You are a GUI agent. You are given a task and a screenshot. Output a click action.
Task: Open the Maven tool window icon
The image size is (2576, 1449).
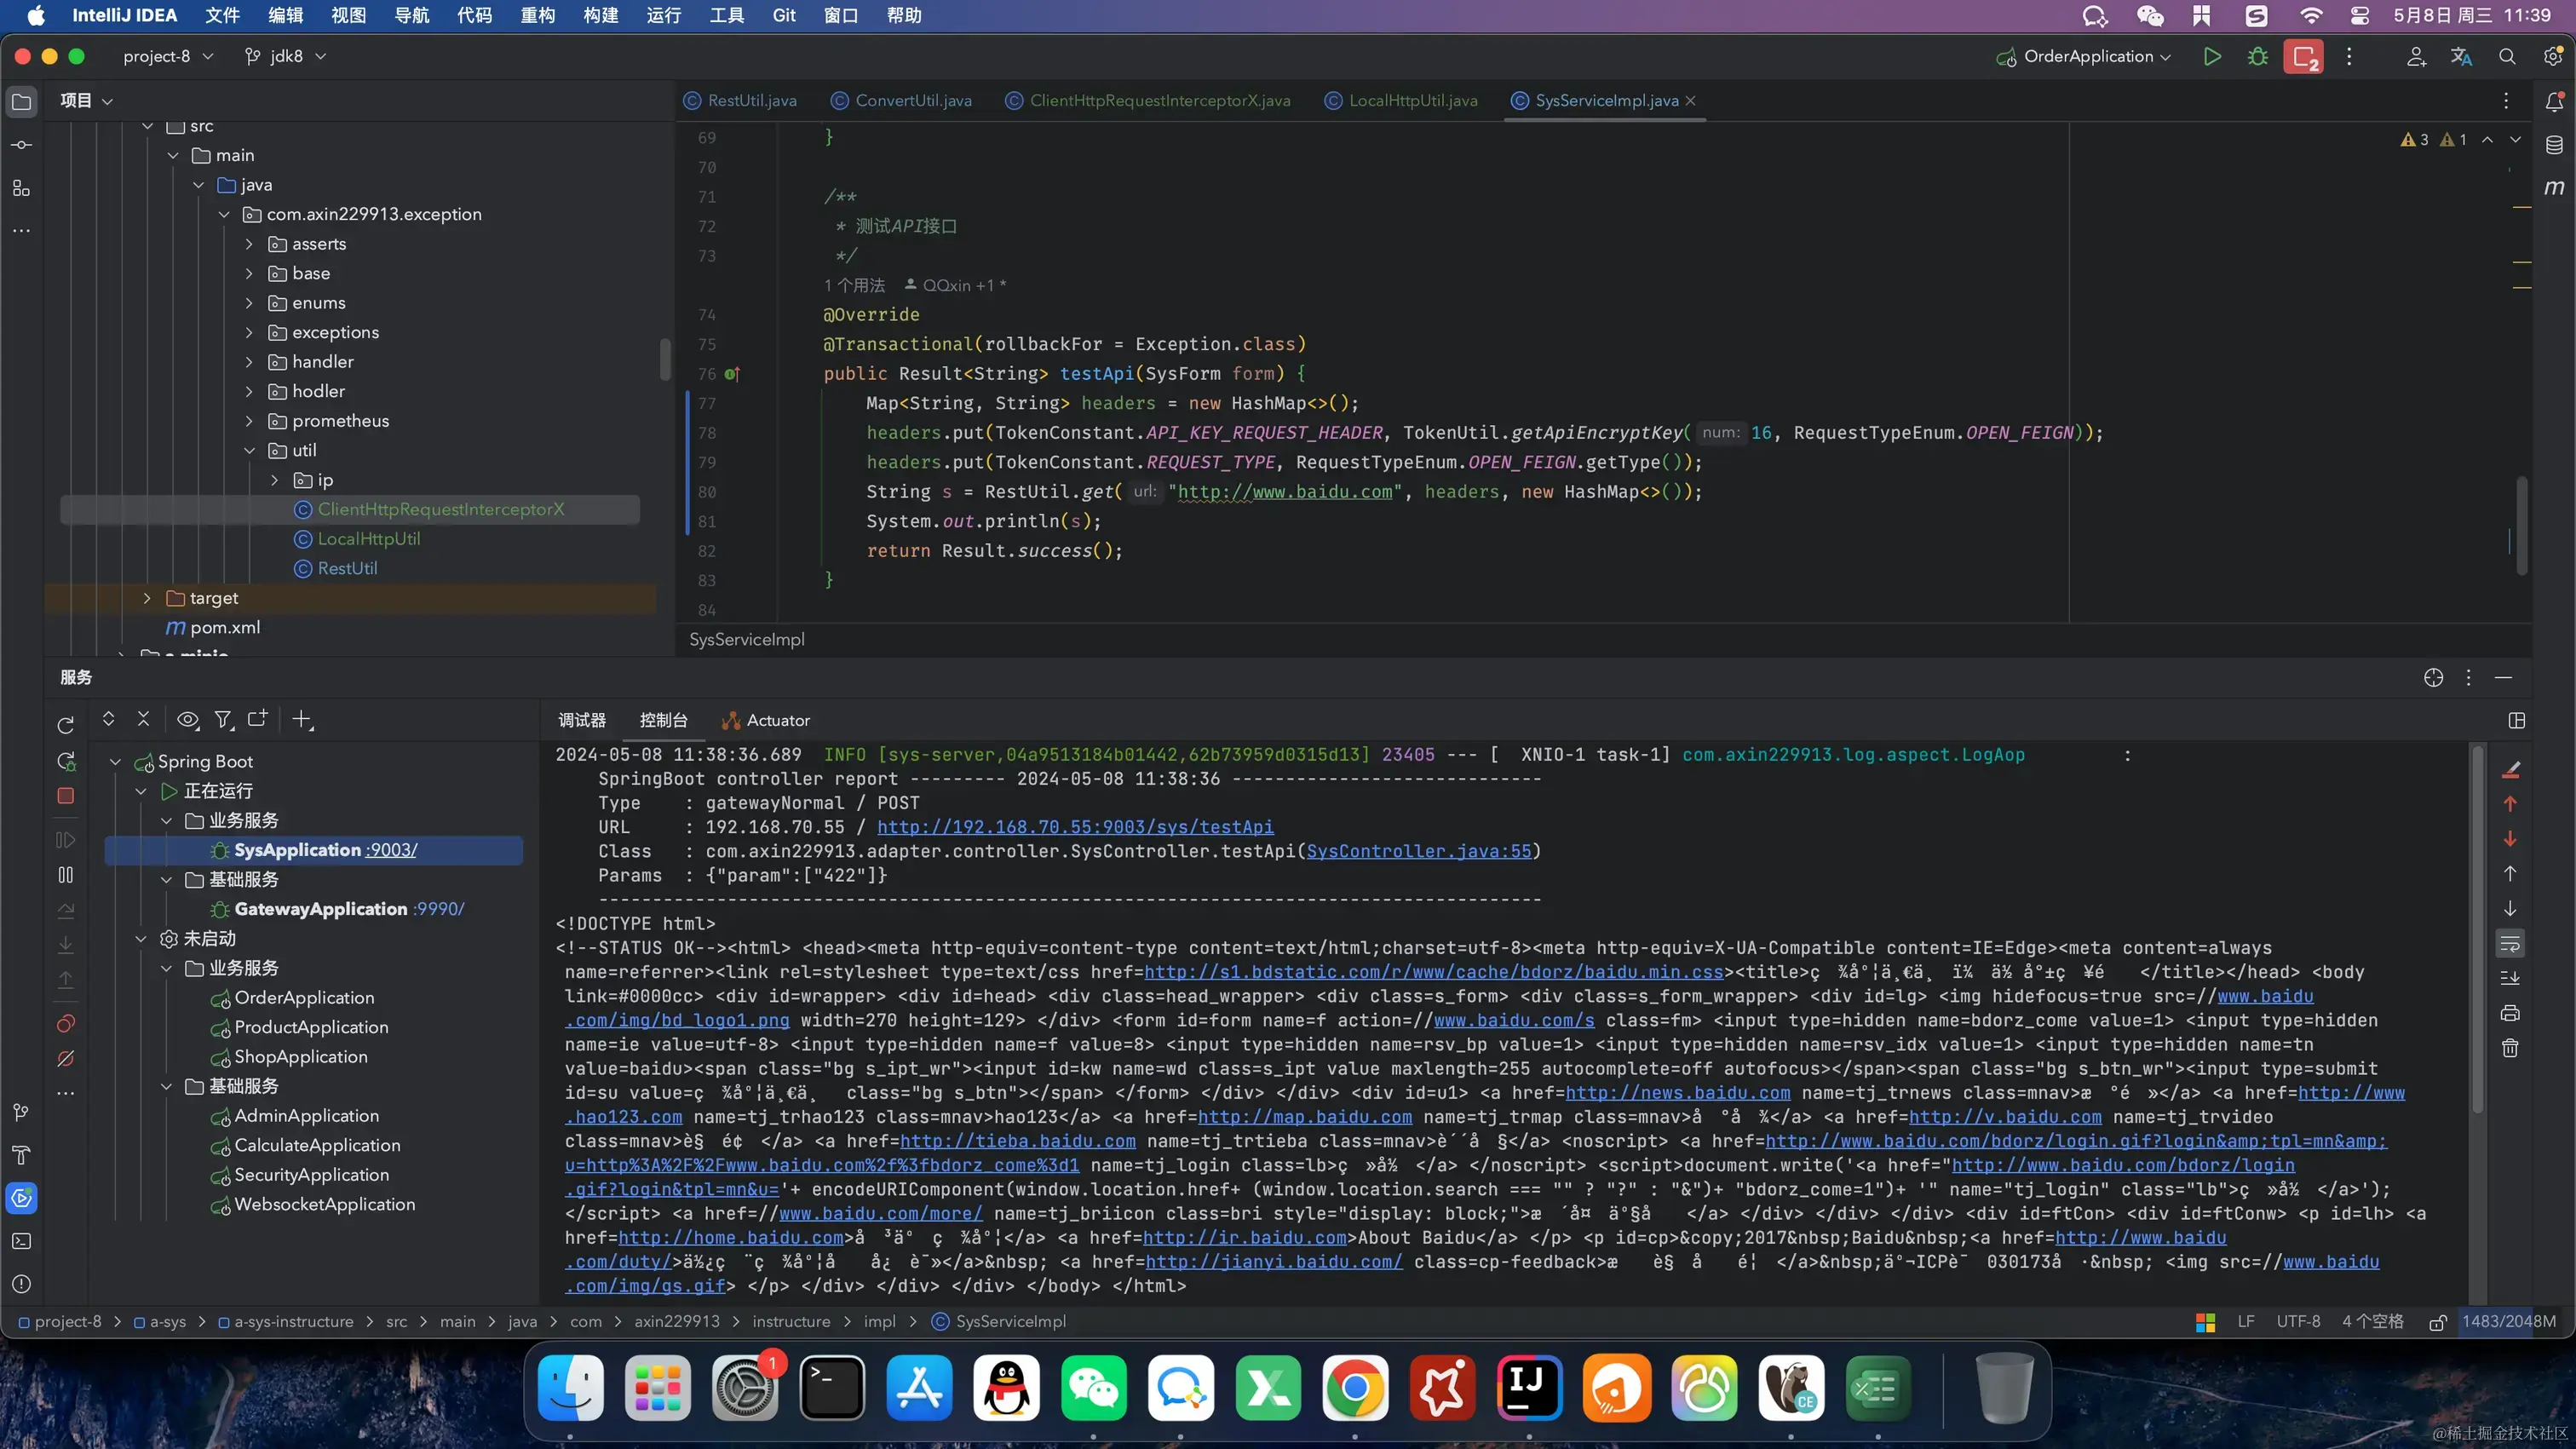point(2553,188)
